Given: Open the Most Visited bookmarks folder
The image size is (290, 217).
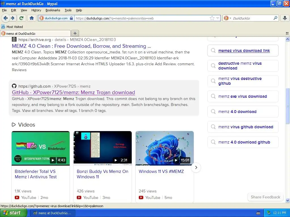Looking at the screenshot, I should pyautogui.click(x=12, y=27).
